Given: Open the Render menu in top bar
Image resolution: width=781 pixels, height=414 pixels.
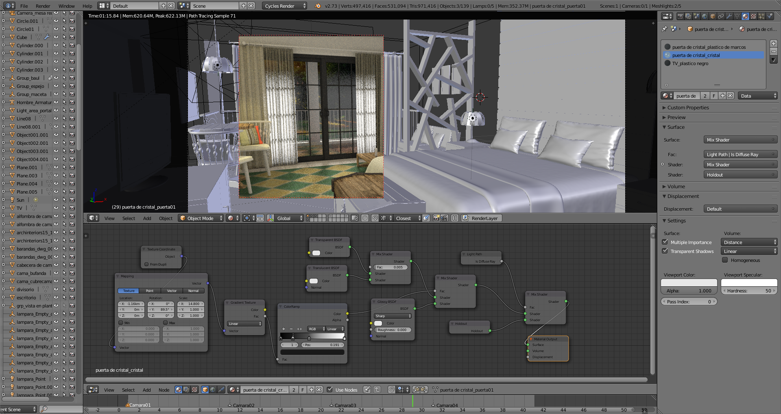Looking at the screenshot, I should 43,6.
